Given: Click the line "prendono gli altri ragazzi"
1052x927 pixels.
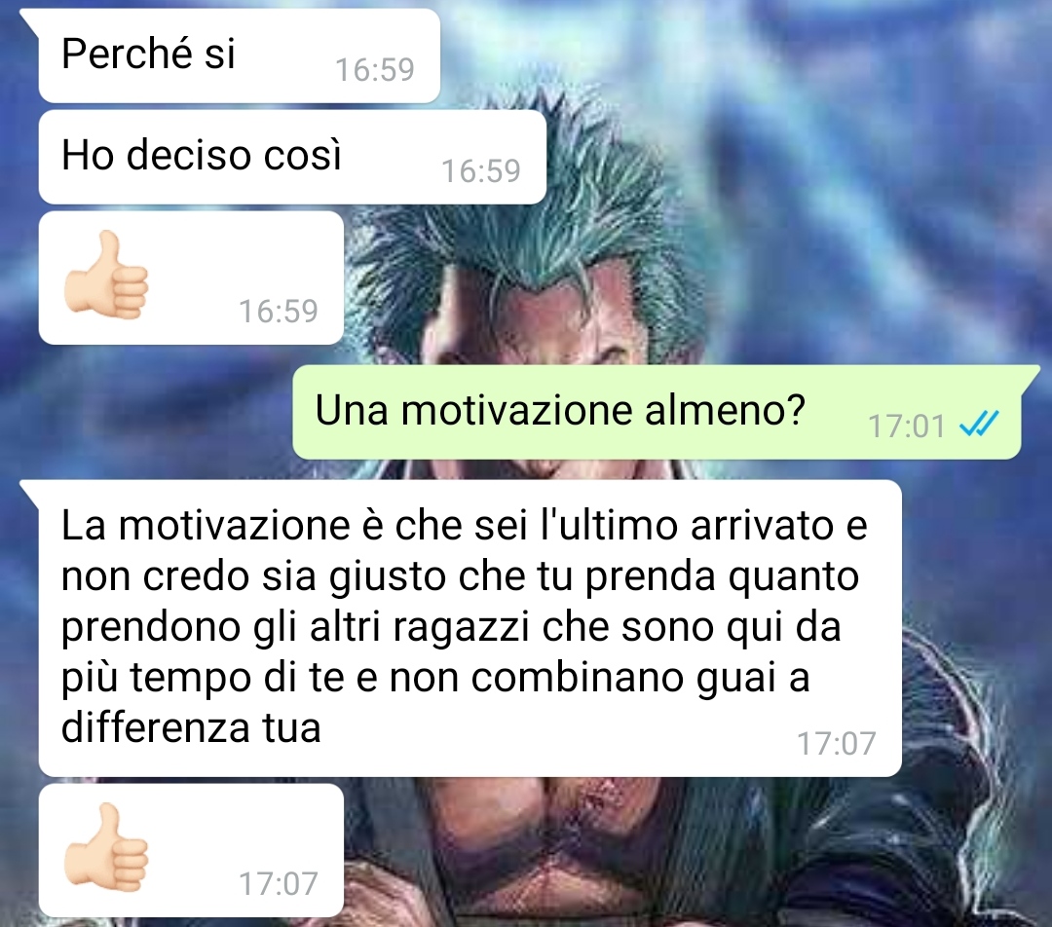Looking at the screenshot, I should [451, 627].
